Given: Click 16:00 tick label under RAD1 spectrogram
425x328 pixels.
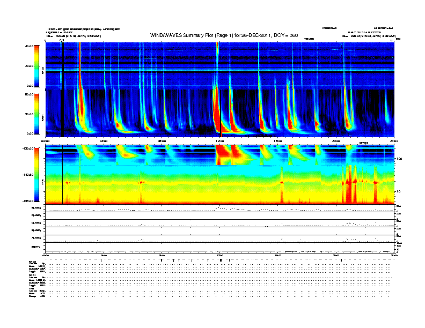Looking at the screenshot, I should pos(278,141).
